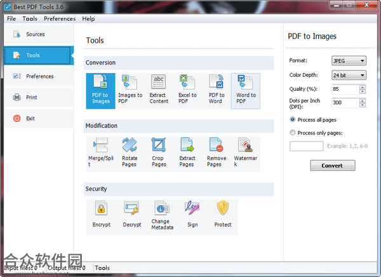Select the Rotate Pages tool
Image resolution: width=381 pixels, height=277 pixels.
tap(130, 154)
